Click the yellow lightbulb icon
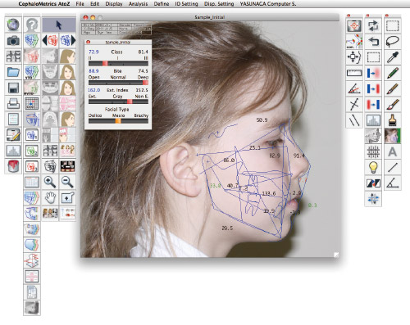The height and width of the screenshot is (325, 410). 373,167
